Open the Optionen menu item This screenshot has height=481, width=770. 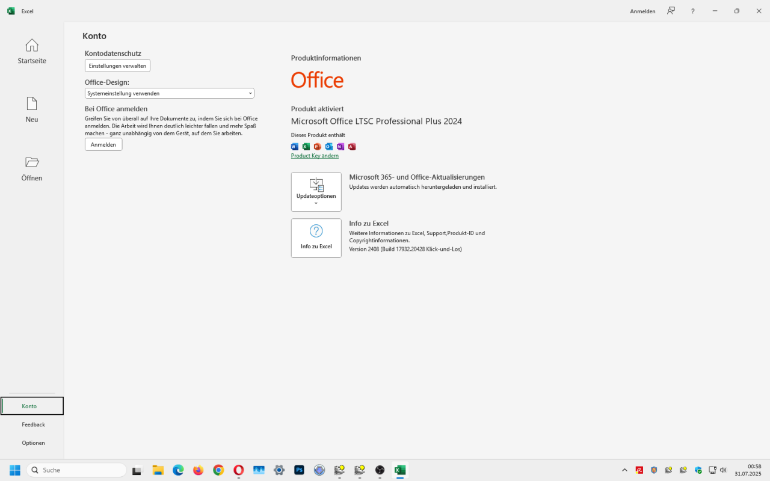coord(33,443)
